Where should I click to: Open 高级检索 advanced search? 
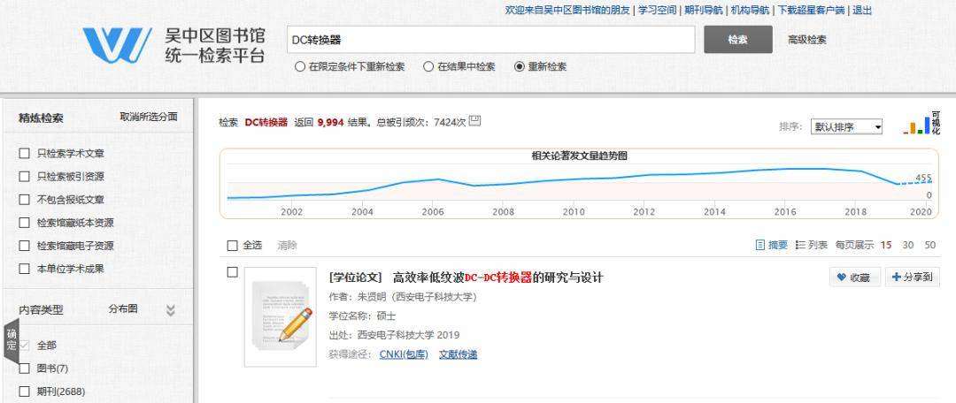[x=807, y=40]
